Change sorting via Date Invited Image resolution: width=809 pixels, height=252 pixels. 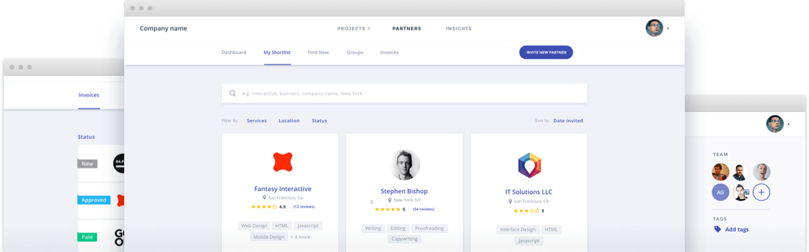point(568,121)
